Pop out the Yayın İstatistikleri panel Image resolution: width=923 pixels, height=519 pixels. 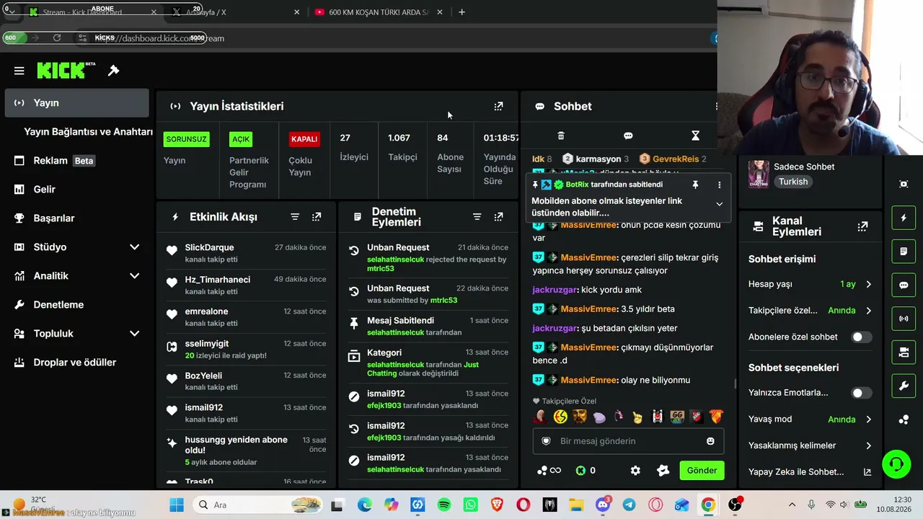(498, 106)
